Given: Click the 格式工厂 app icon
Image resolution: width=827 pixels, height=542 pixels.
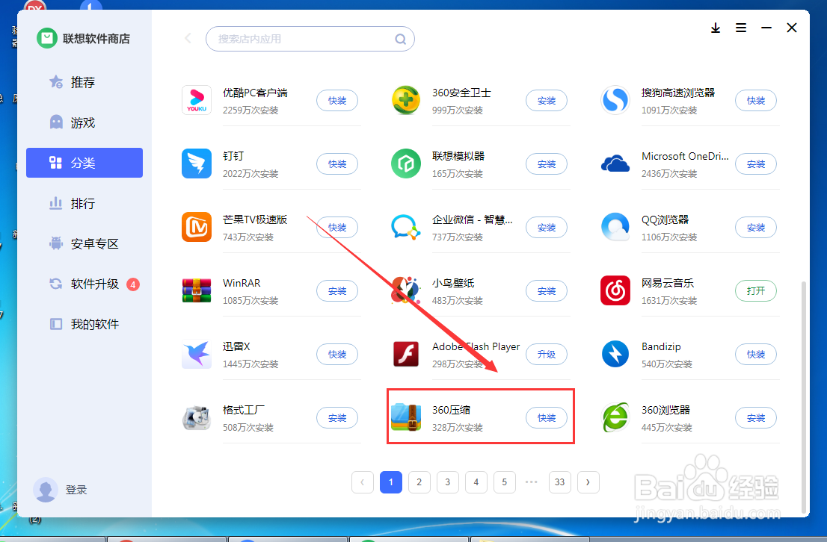Looking at the screenshot, I should (x=197, y=417).
